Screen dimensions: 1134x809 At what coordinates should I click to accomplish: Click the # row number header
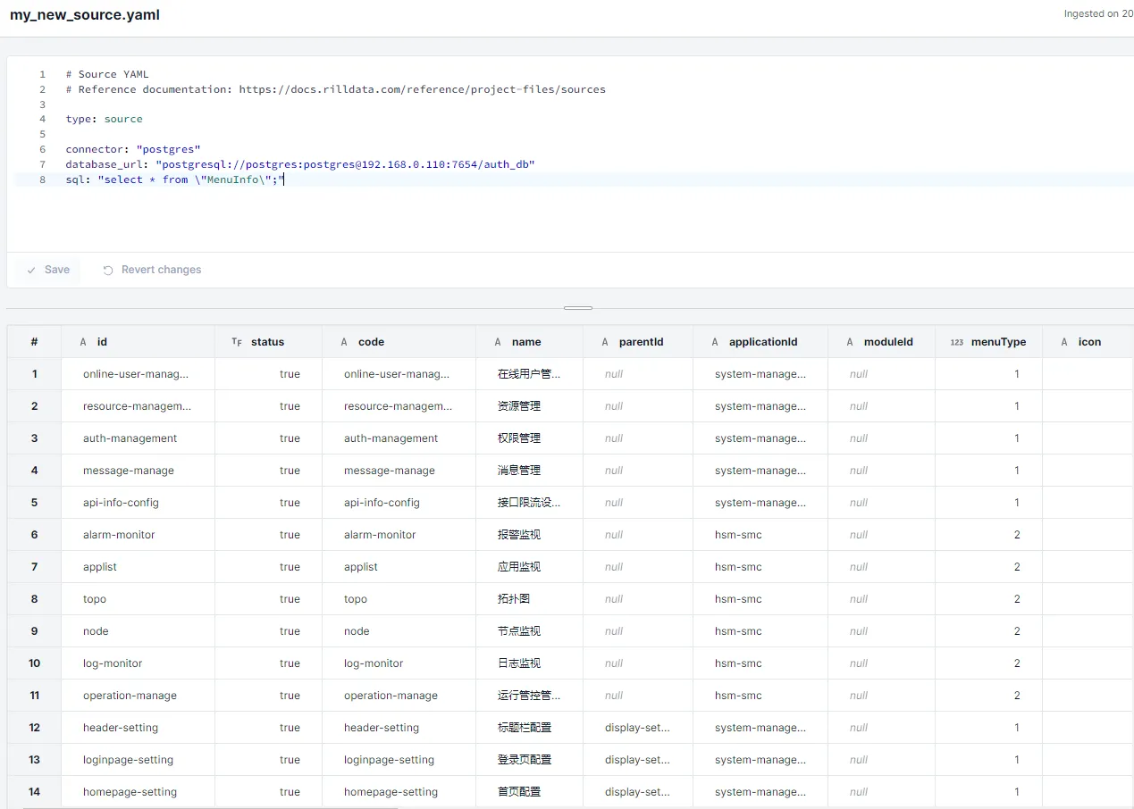(34, 342)
